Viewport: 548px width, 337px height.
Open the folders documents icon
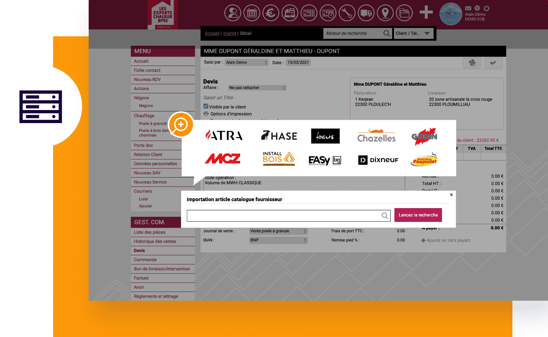click(x=404, y=13)
